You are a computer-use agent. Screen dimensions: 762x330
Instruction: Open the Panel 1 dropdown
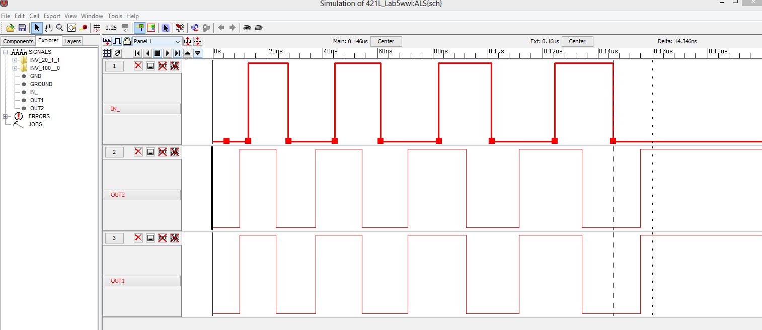157,41
